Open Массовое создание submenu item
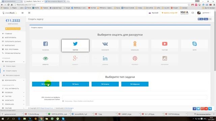Screen dimensions: 216x121 (x=13, y=75)
